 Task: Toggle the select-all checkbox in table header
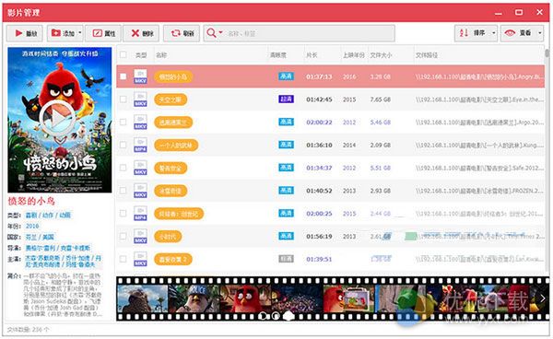pos(124,54)
